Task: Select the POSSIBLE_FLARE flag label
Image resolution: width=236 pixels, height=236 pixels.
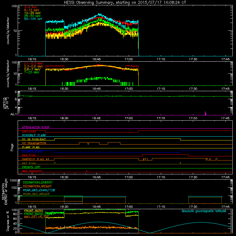Action: point(34,135)
